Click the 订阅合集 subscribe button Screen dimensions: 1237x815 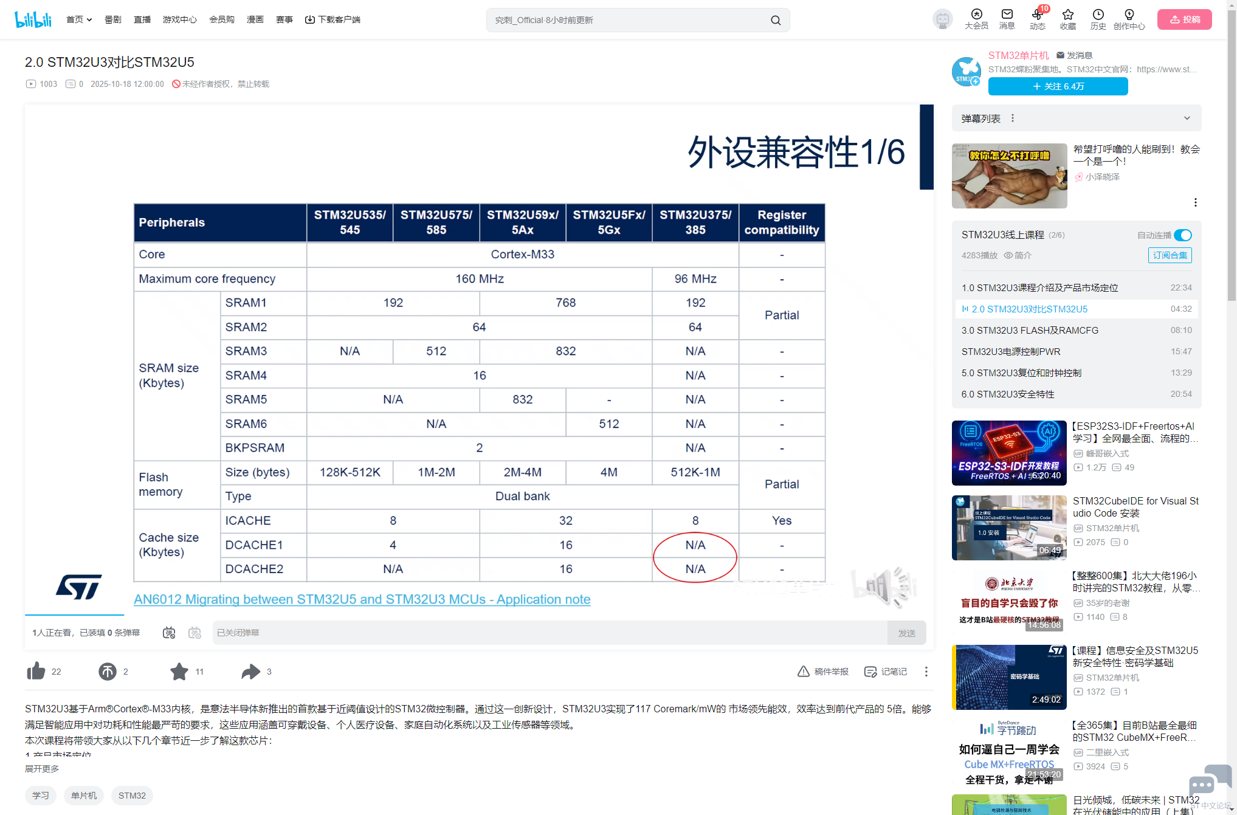1170,255
